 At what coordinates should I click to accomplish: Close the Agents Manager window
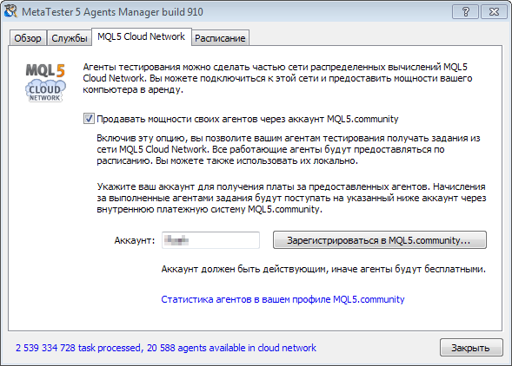click(x=494, y=12)
